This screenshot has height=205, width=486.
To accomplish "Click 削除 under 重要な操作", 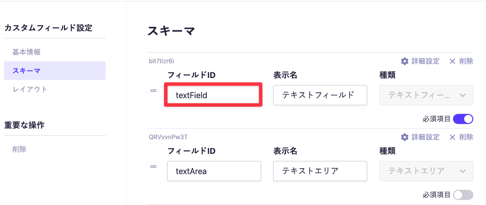I will click(x=19, y=149).
